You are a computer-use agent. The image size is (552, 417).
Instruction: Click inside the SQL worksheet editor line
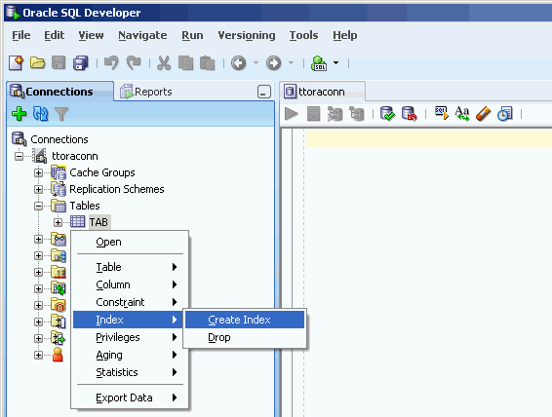[x=428, y=138]
